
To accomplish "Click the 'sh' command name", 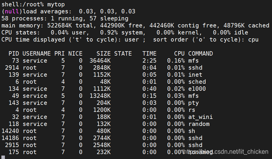I will 192,131.
